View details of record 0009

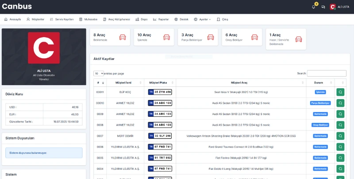(340, 114)
